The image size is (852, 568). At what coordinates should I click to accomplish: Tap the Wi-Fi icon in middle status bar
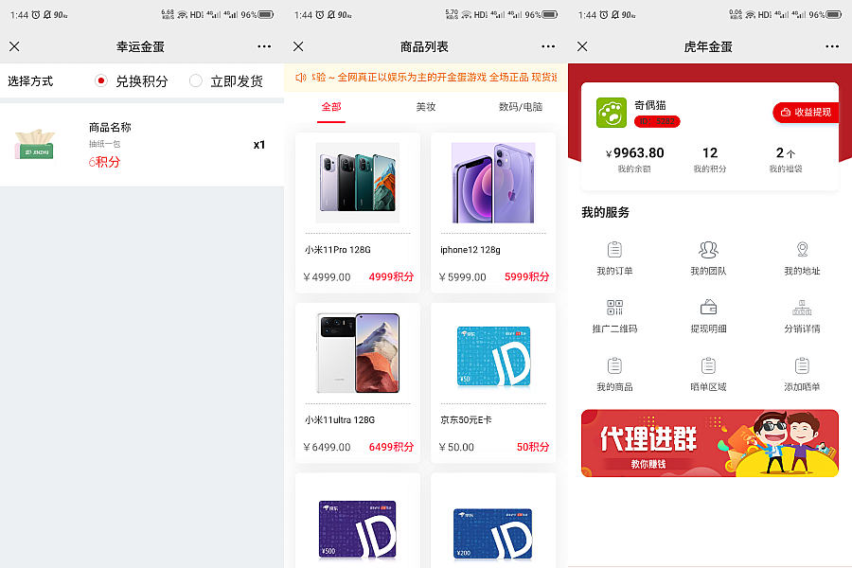pyautogui.click(x=466, y=15)
